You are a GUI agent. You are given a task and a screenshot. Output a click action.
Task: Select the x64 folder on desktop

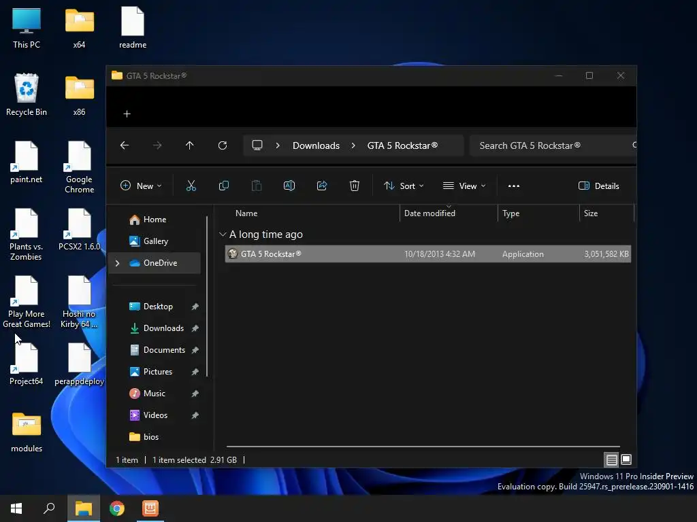click(79, 29)
